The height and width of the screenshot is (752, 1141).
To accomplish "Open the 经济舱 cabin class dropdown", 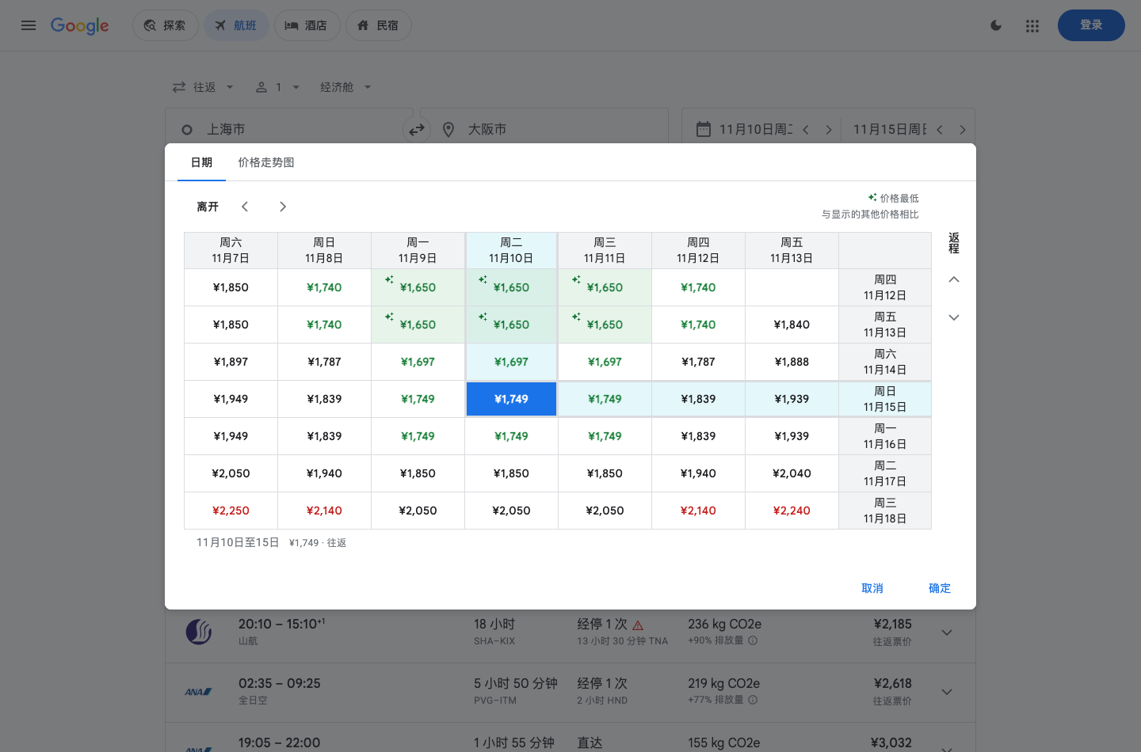I will (346, 87).
